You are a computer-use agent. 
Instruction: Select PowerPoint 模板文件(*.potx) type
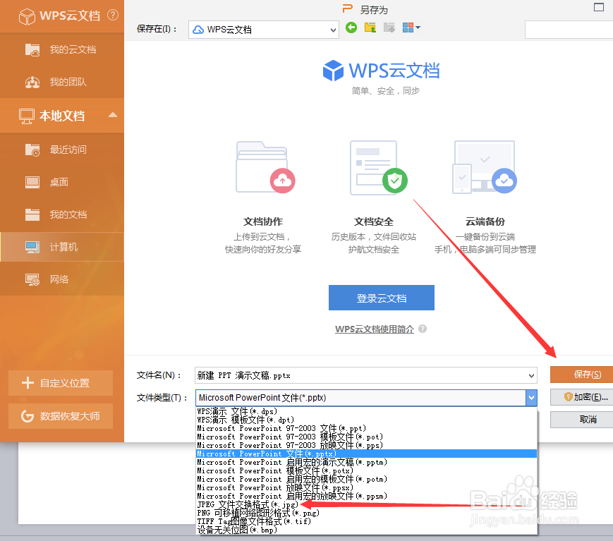366,470
